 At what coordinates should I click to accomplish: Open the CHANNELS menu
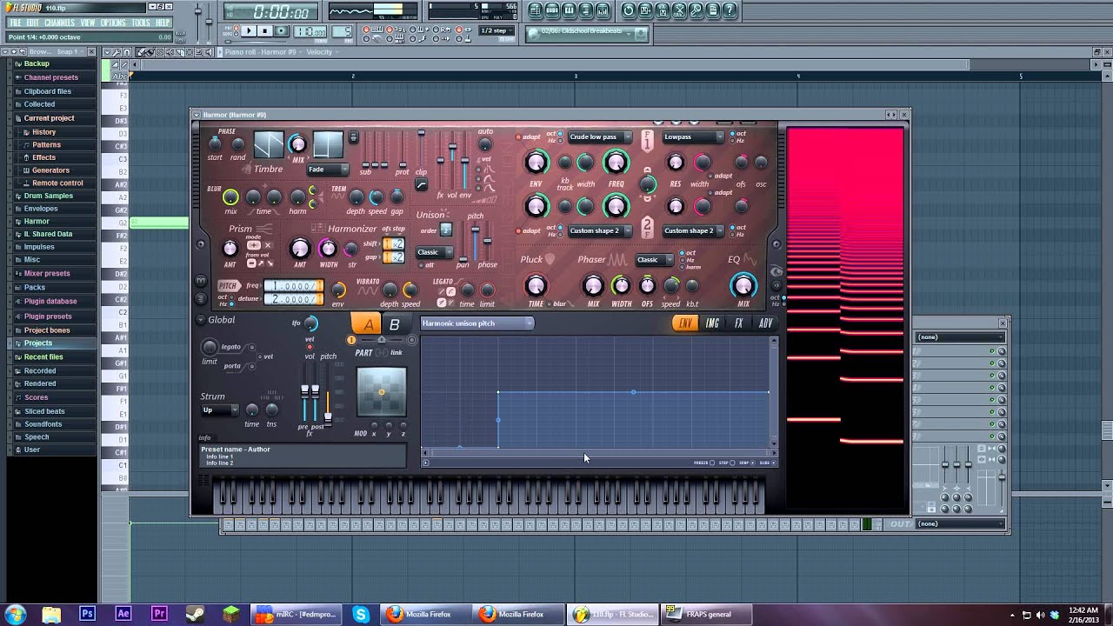(59, 23)
